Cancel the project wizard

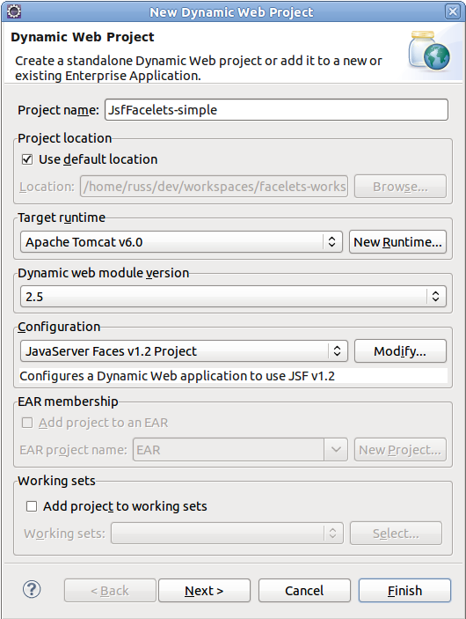pos(304,591)
